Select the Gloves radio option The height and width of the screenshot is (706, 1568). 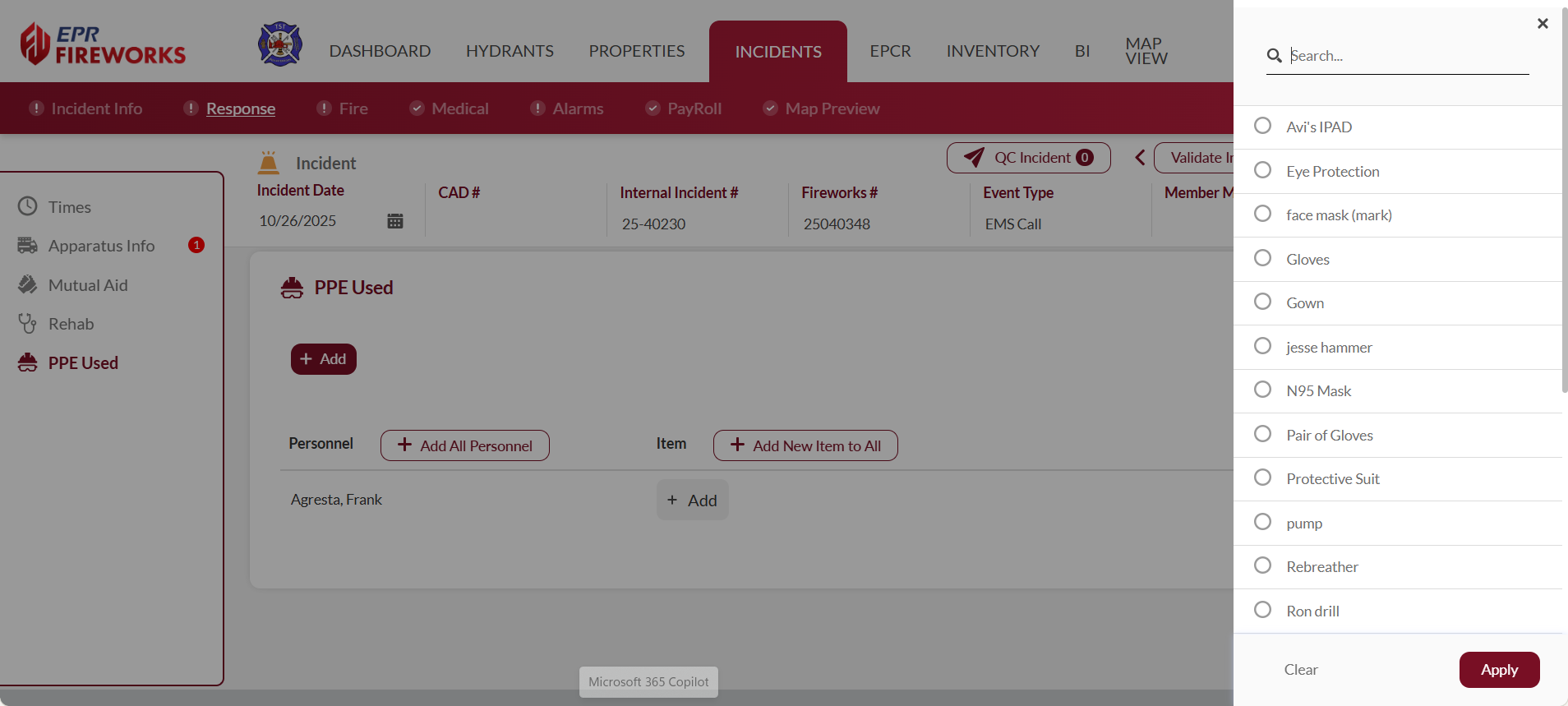coord(1262,258)
